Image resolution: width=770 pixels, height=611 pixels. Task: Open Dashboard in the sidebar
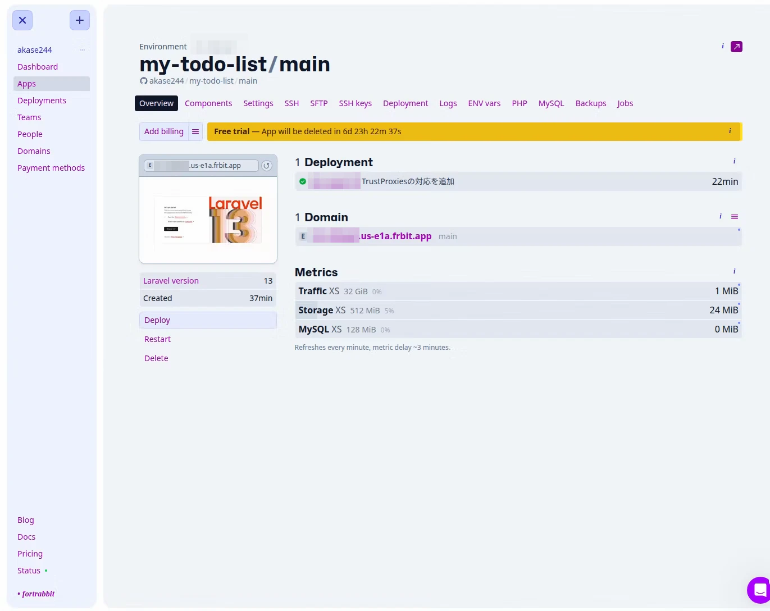pyautogui.click(x=38, y=67)
